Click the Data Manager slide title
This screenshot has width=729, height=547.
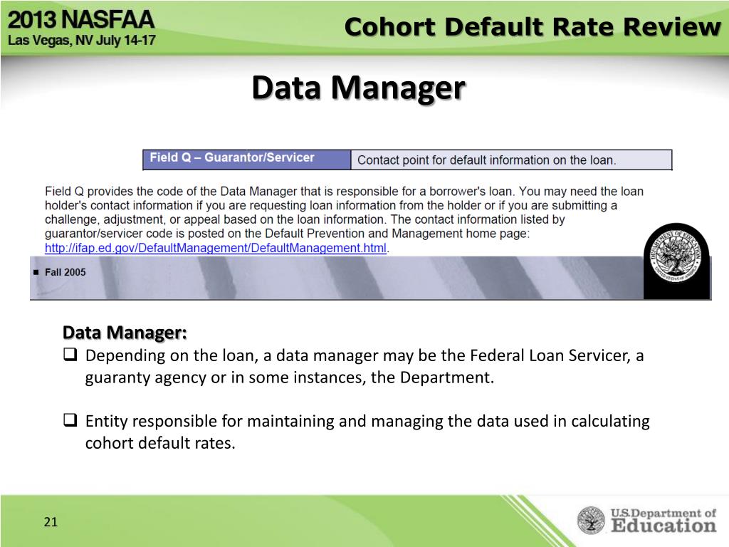pos(359,88)
